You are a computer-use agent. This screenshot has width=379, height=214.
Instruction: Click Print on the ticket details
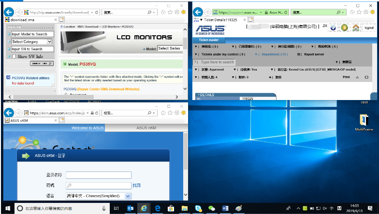(x=346, y=77)
